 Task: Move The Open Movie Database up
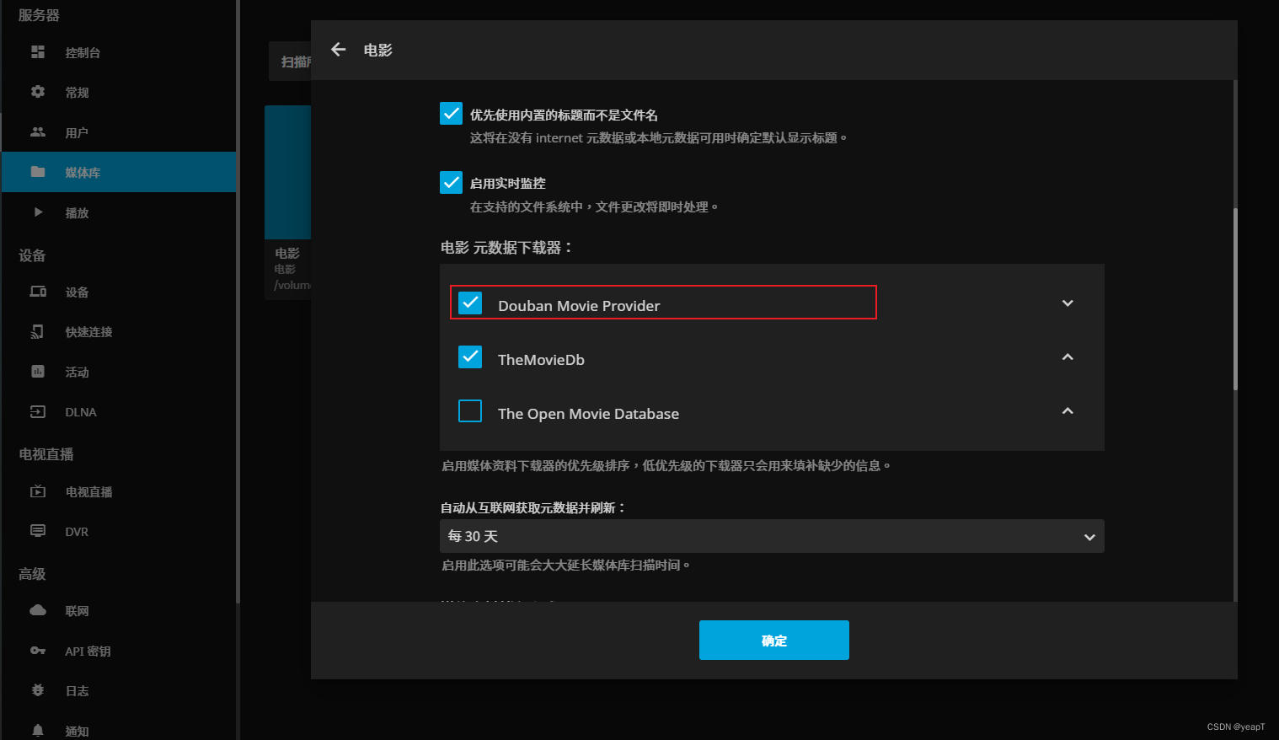pyautogui.click(x=1068, y=411)
